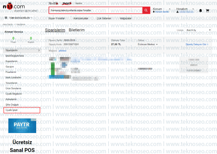Click the Sipariş Detayını Gör link
The width and height of the screenshot is (217, 154).
coord(197,44)
